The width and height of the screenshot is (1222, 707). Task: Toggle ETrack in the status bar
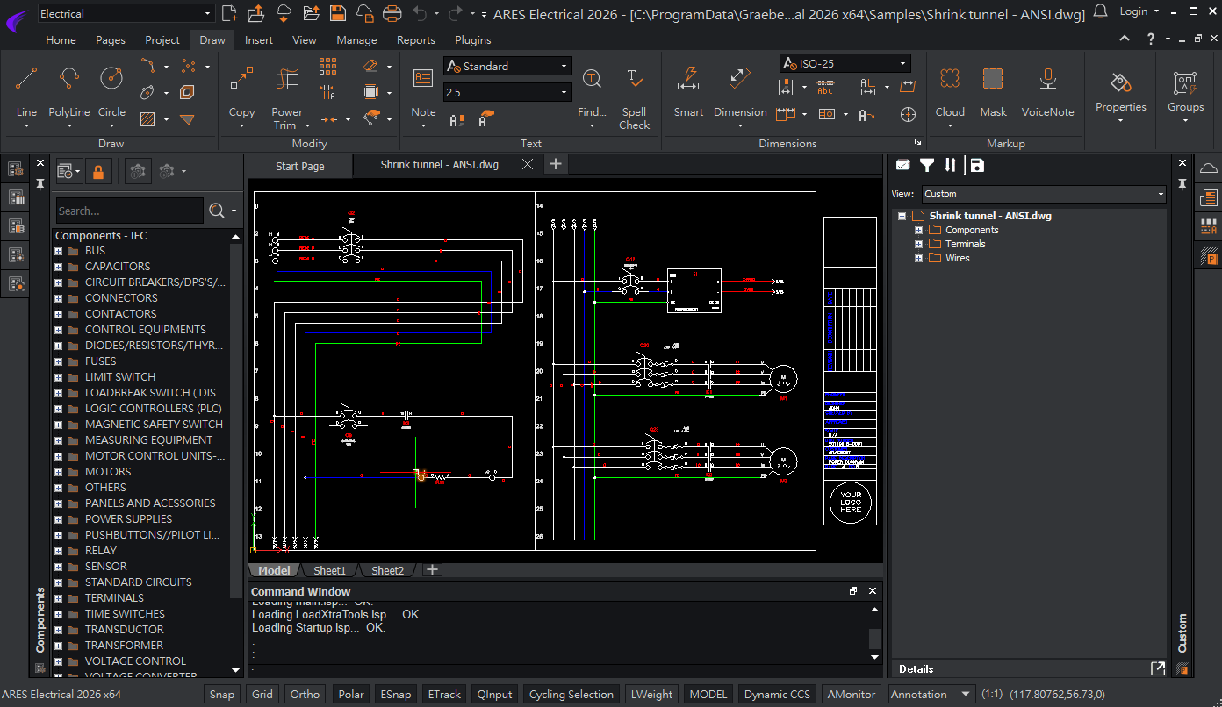click(x=443, y=694)
